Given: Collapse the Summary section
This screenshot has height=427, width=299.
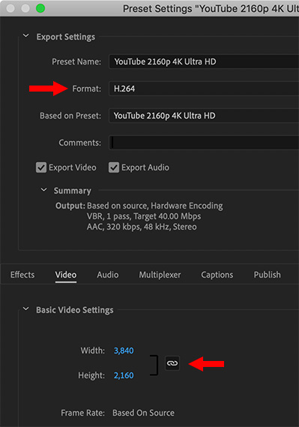Looking at the screenshot, I should pyautogui.click(x=43, y=190).
